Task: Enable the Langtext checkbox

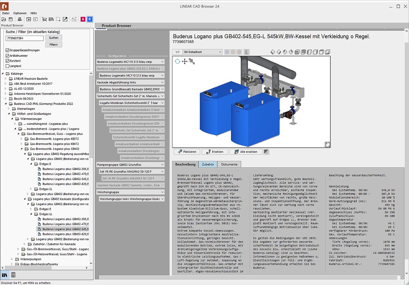Action: tap(7, 66)
